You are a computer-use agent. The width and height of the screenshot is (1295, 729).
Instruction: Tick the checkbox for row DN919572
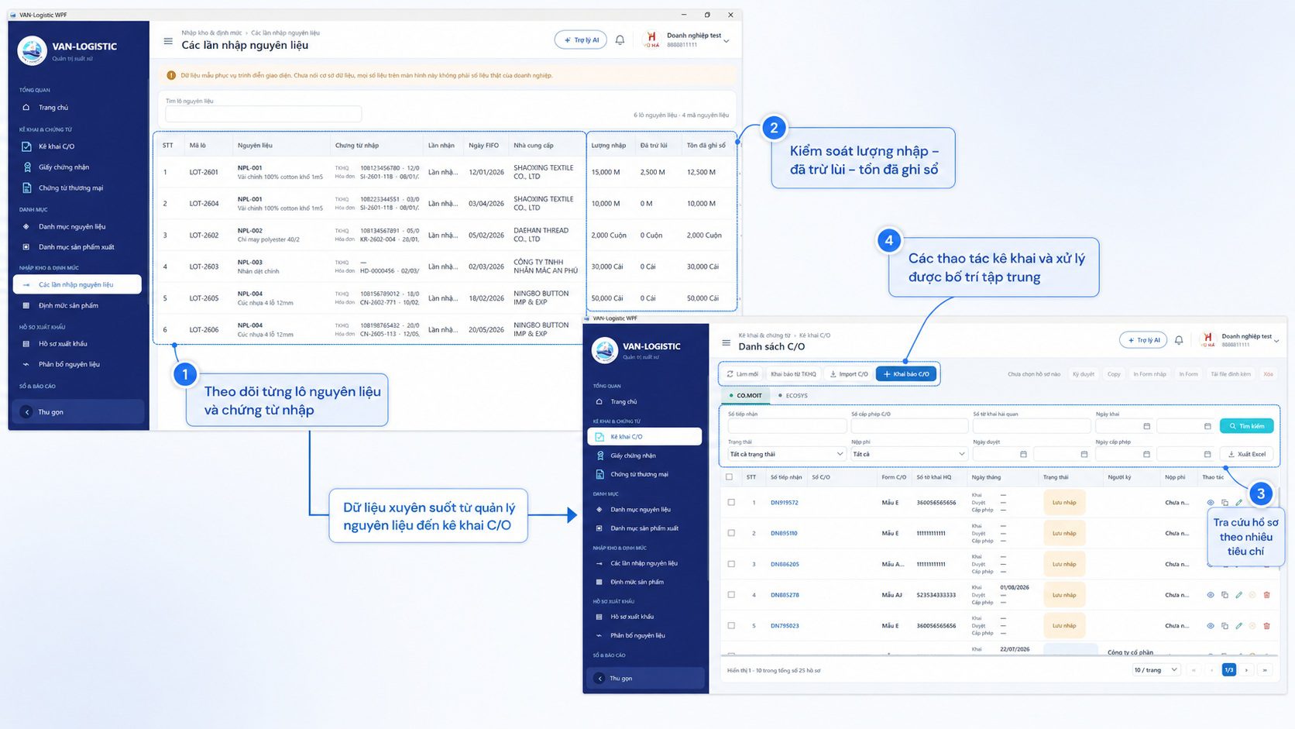pyautogui.click(x=731, y=502)
